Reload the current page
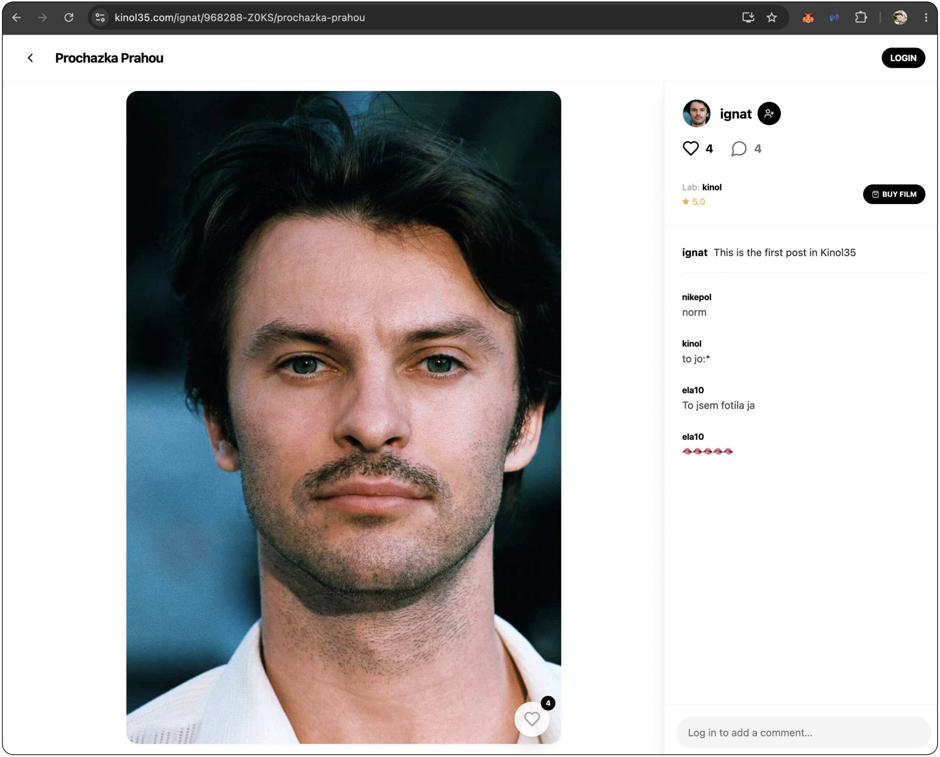 (69, 18)
